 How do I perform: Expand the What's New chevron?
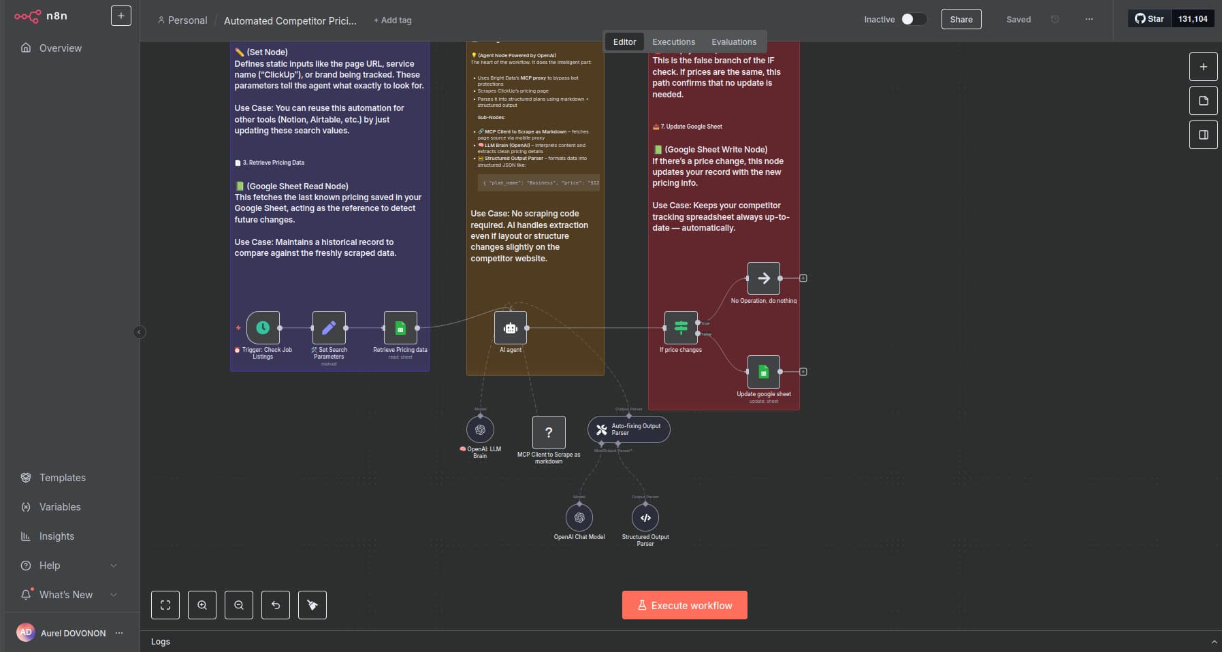(114, 595)
